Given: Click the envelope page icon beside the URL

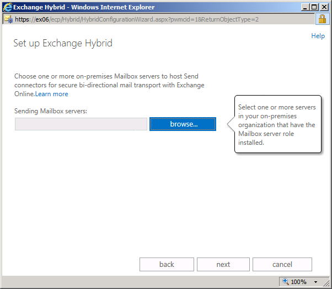Looking at the screenshot, I should [8, 19].
